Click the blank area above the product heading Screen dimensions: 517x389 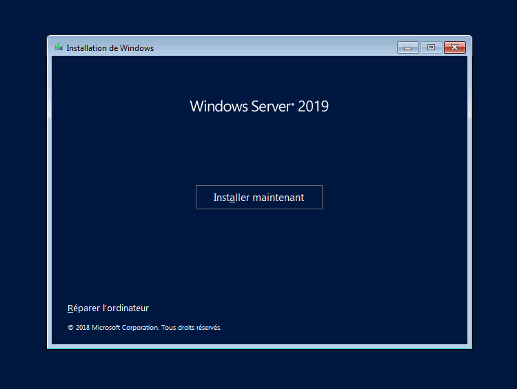258,76
